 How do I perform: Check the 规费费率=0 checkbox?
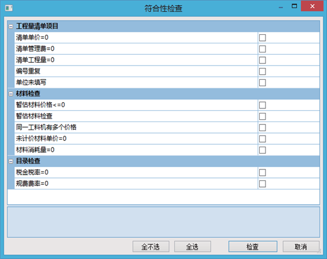pos(263,184)
